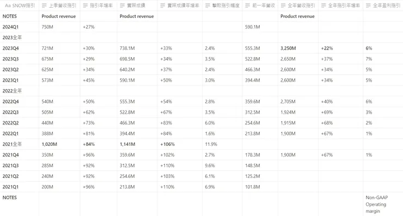Click the 505M cell in 2022Q3 row
403x216 pixels.
pyautogui.click(x=47, y=112)
